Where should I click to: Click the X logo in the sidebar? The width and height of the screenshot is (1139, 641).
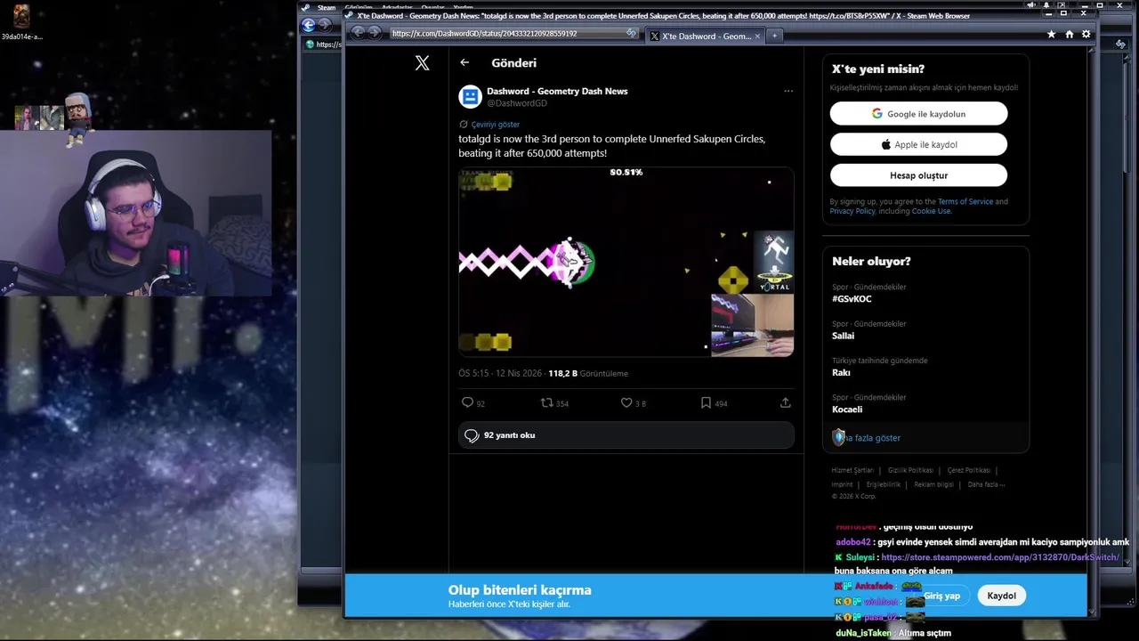[x=422, y=62]
